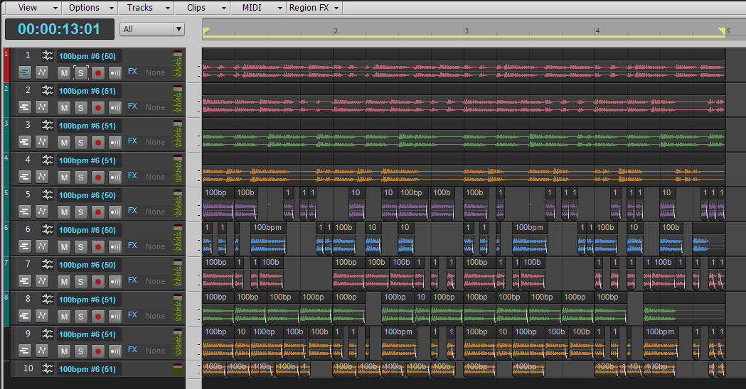
Task: Toggle take lanes on track 7
Action: [25, 280]
